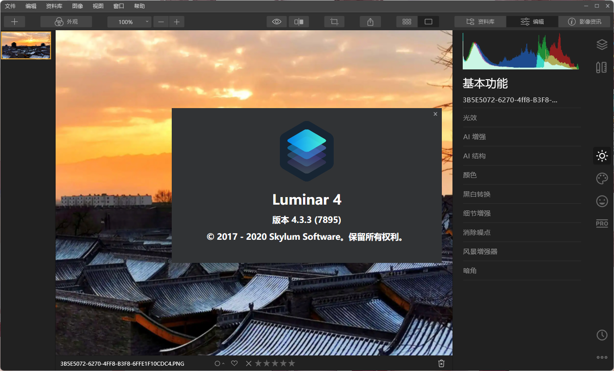The height and width of the screenshot is (371, 614).
Task: Toggle before/after compare view
Action: point(299,22)
